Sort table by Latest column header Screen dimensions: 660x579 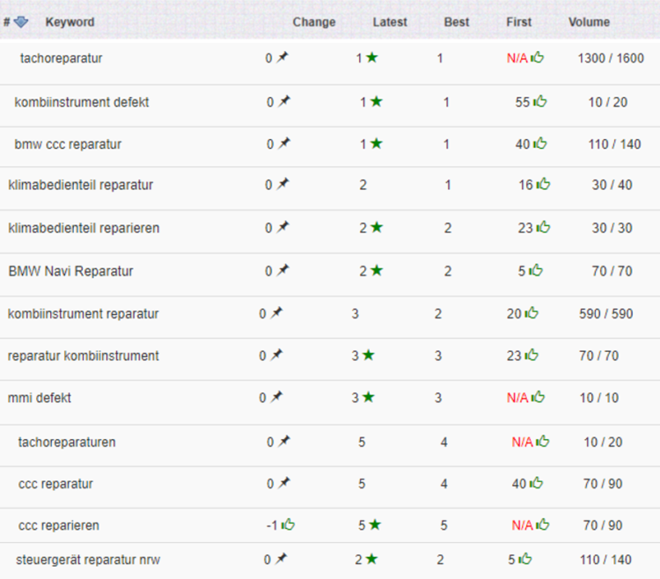tap(390, 22)
